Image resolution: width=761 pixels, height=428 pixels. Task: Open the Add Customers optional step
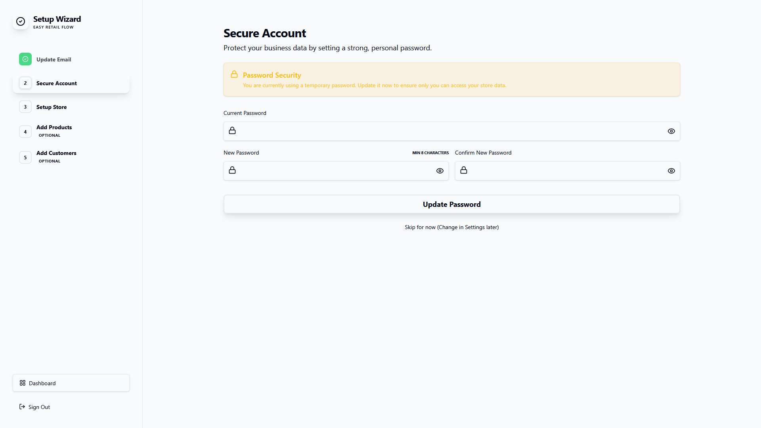click(x=71, y=157)
